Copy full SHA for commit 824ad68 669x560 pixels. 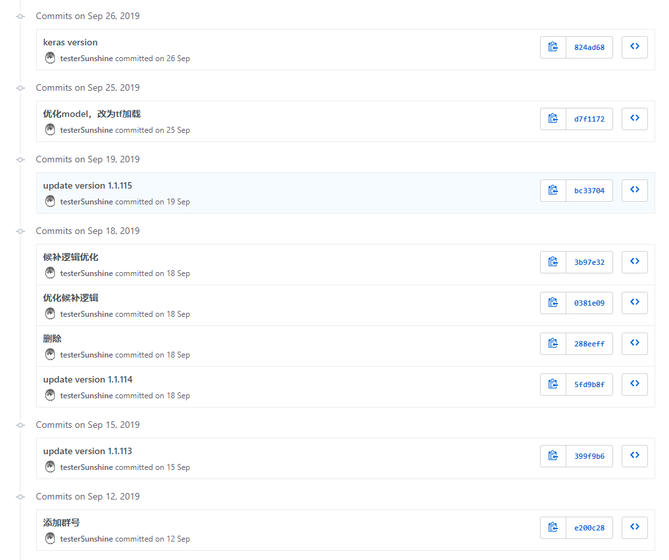point(553,47)
